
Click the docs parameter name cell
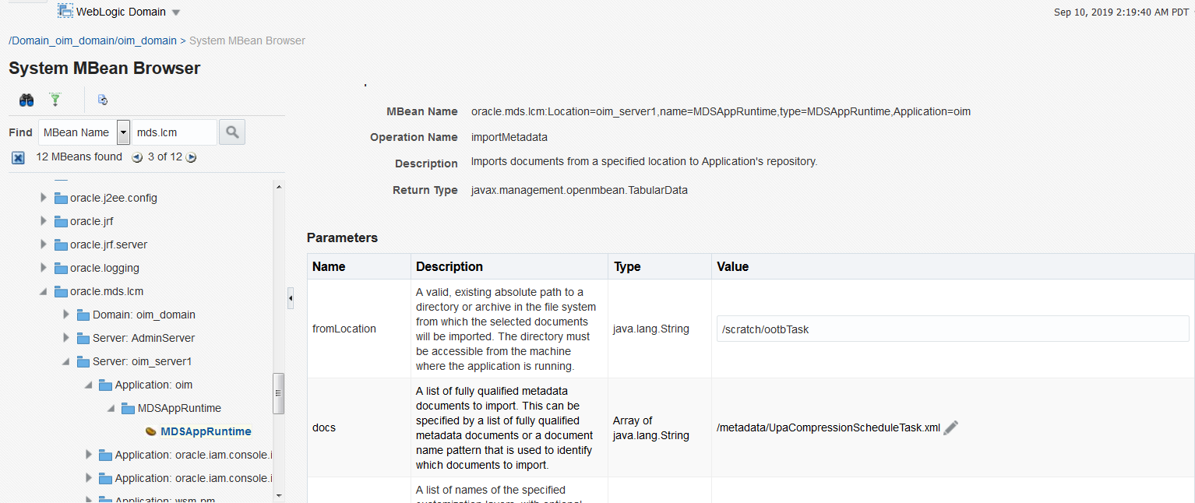click(x=359, y=427)
